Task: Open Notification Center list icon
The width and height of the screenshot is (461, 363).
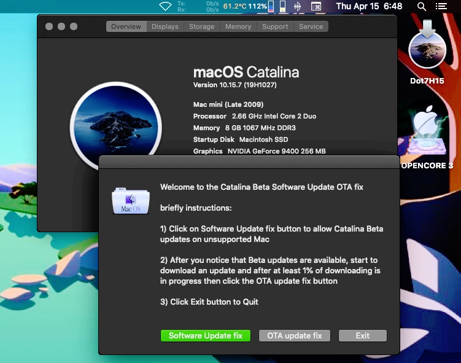Action: (x=441, y=6)
